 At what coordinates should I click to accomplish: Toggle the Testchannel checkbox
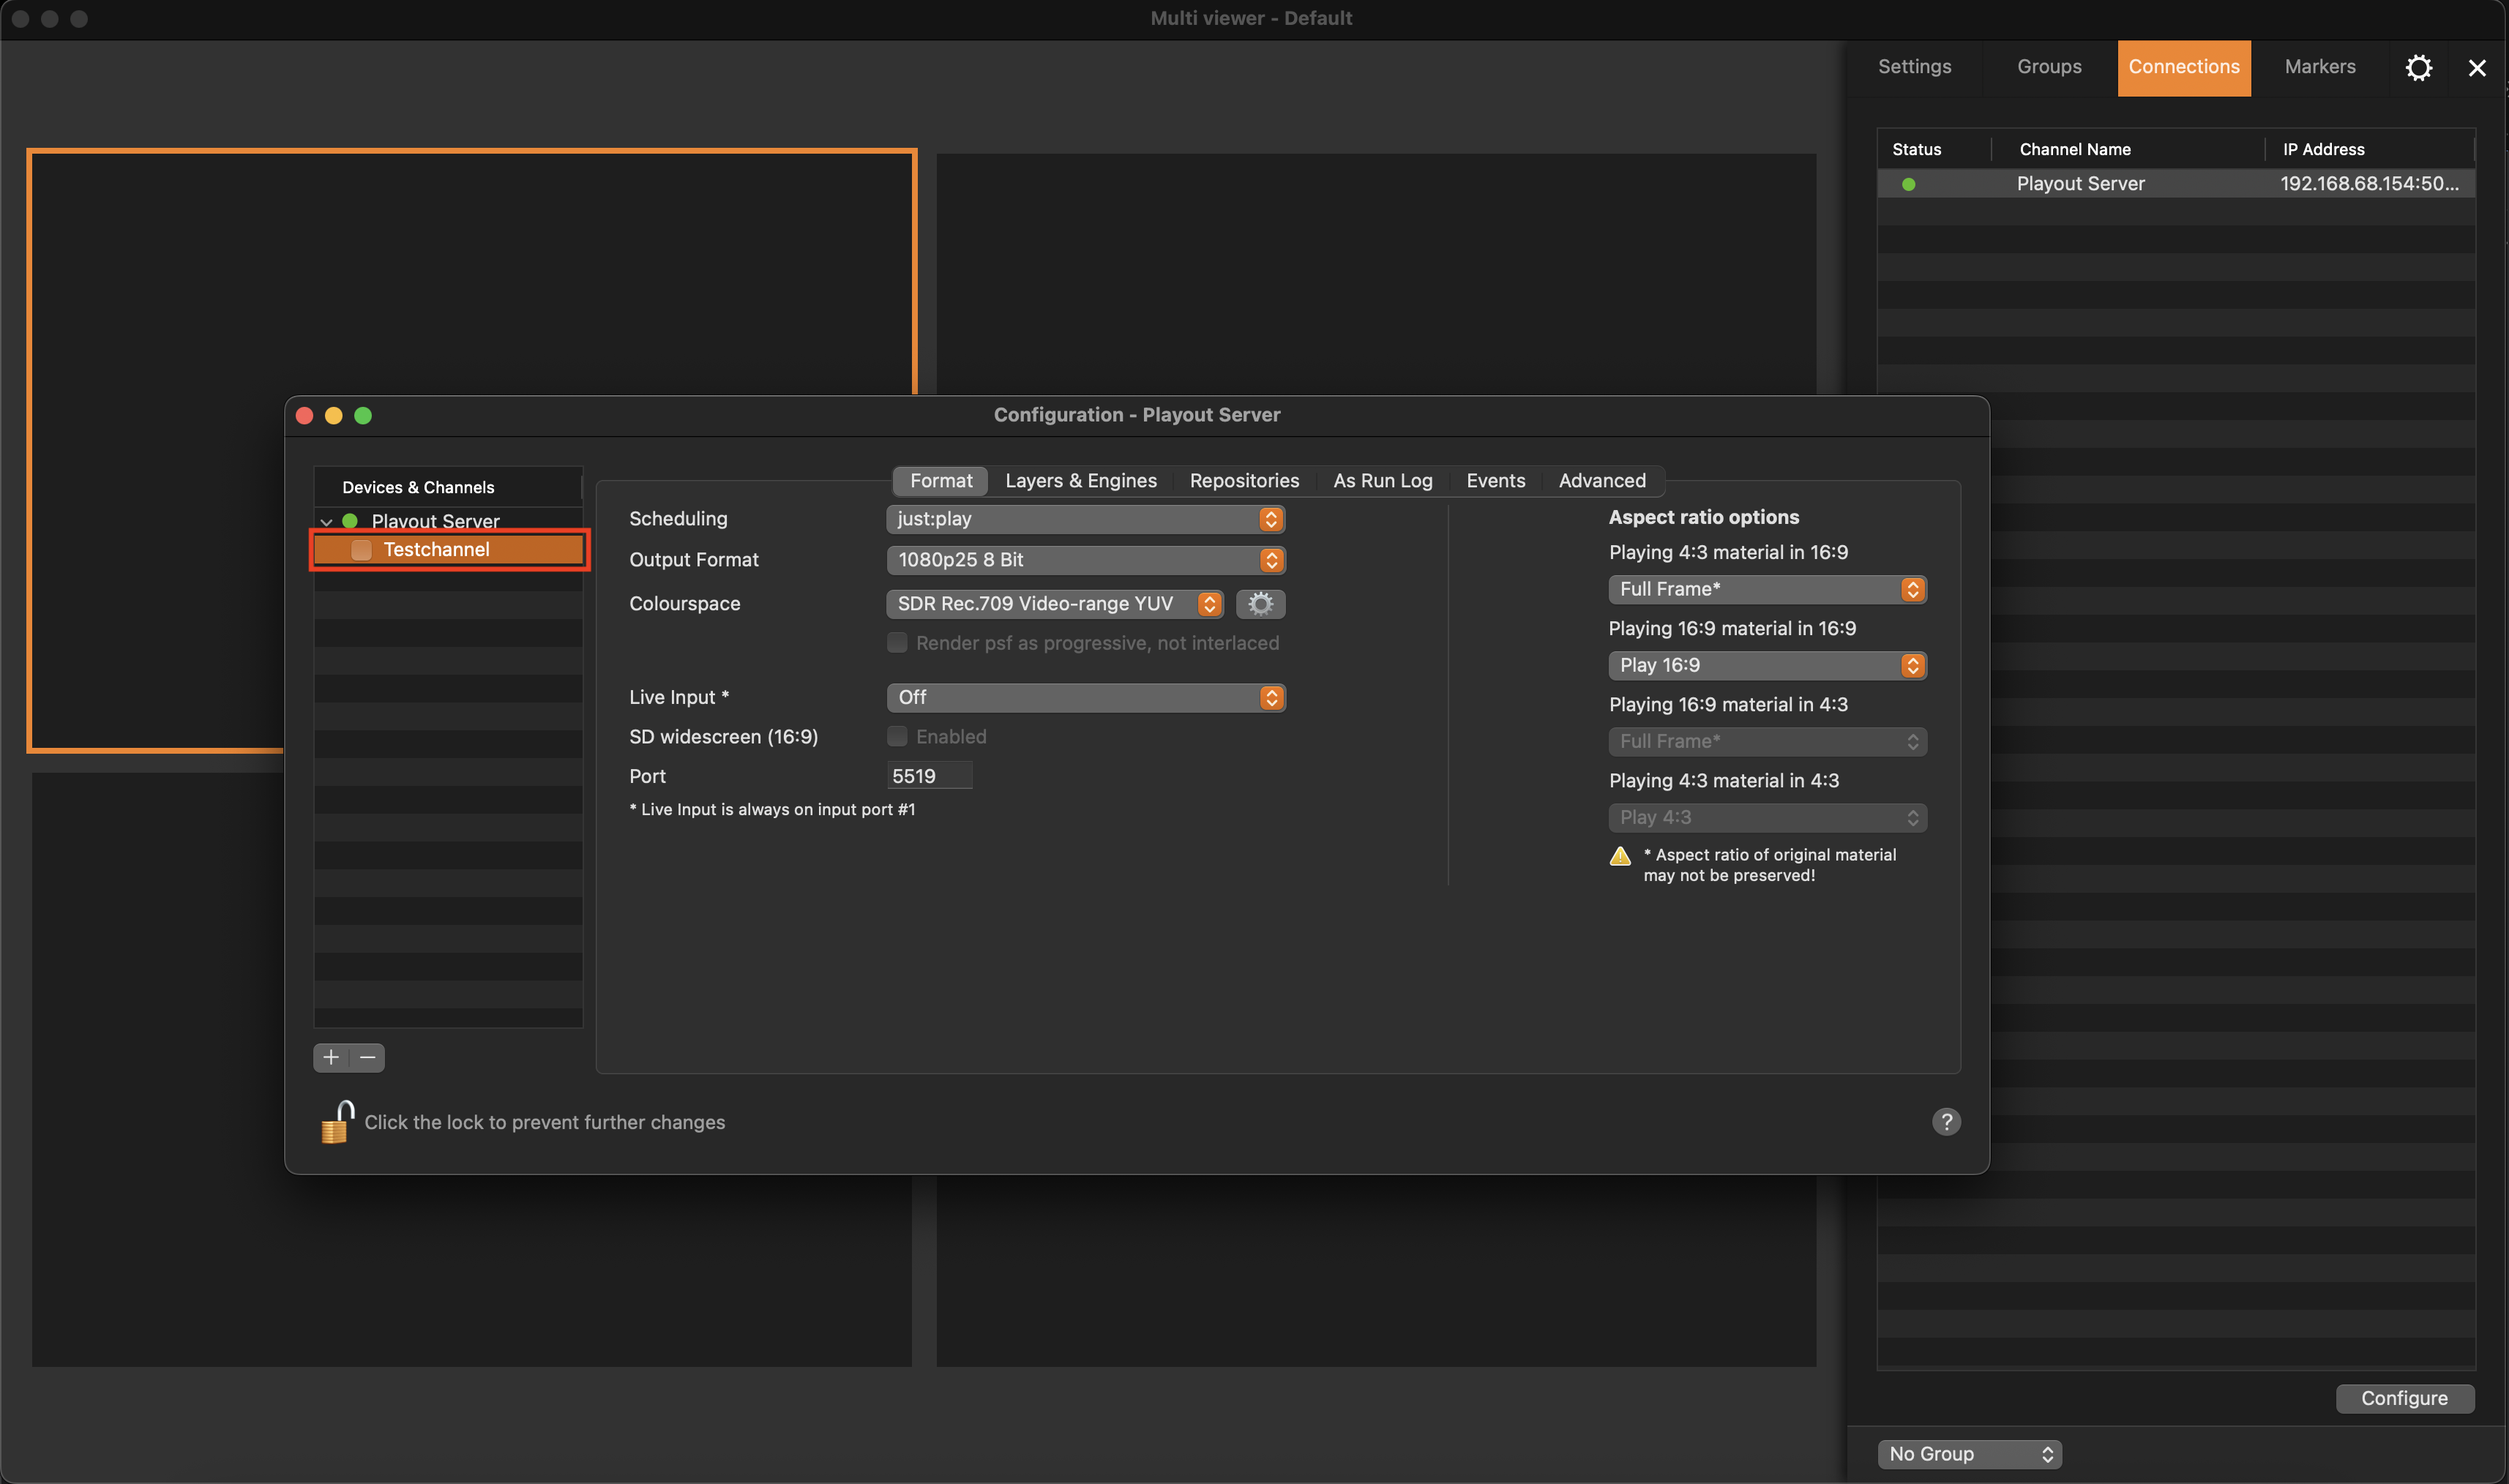point(361,550)
